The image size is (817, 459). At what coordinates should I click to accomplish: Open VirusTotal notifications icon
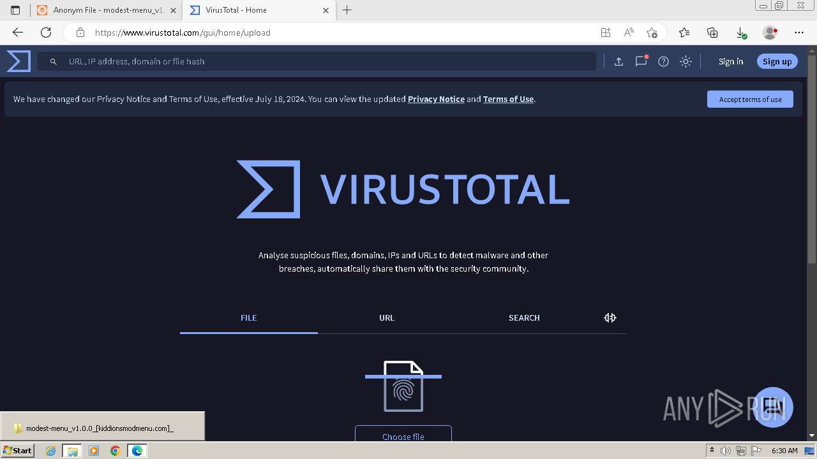pos(641,61)
